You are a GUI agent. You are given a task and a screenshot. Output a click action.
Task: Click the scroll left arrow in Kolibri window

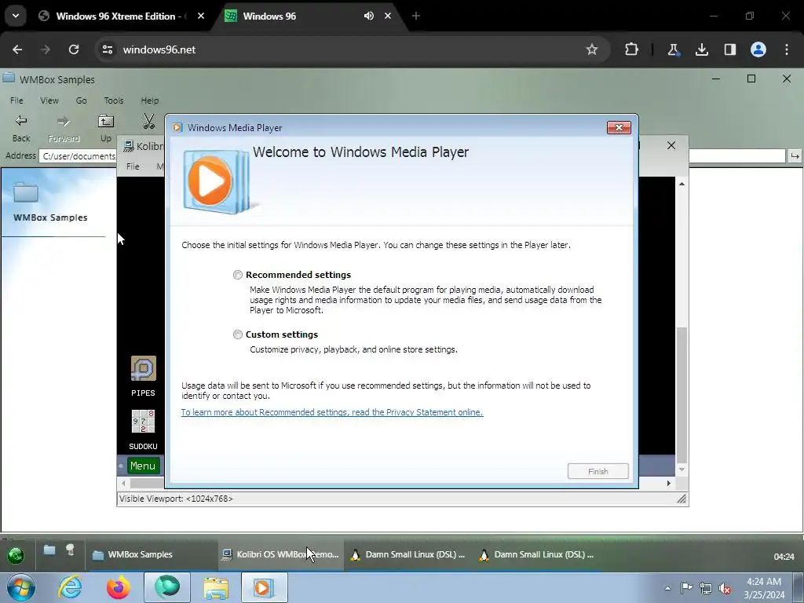(123, 483)
